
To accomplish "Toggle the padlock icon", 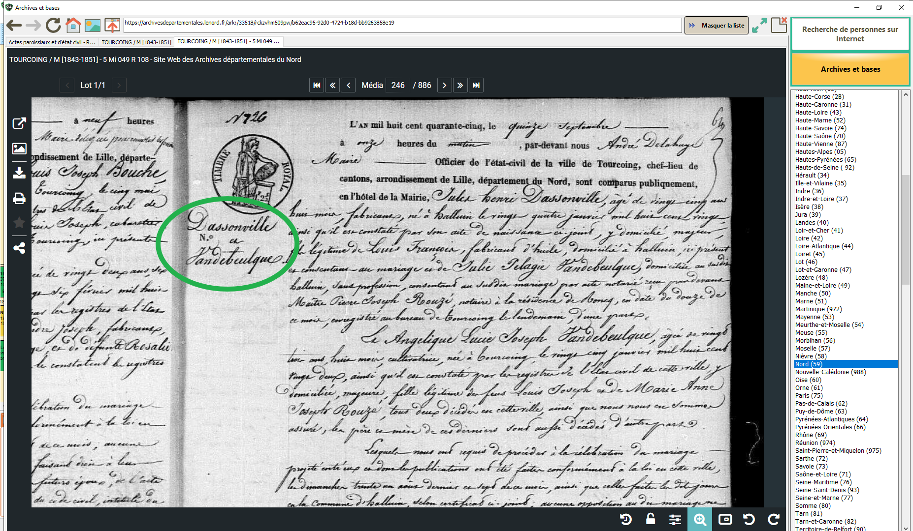I will click(651, 519).
